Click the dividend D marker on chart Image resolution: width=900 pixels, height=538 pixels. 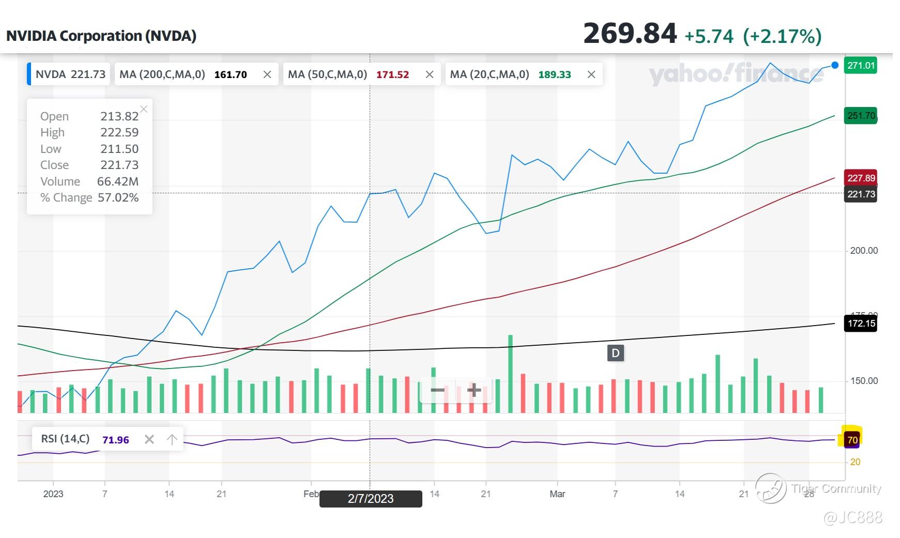click(x=615, y=353)
